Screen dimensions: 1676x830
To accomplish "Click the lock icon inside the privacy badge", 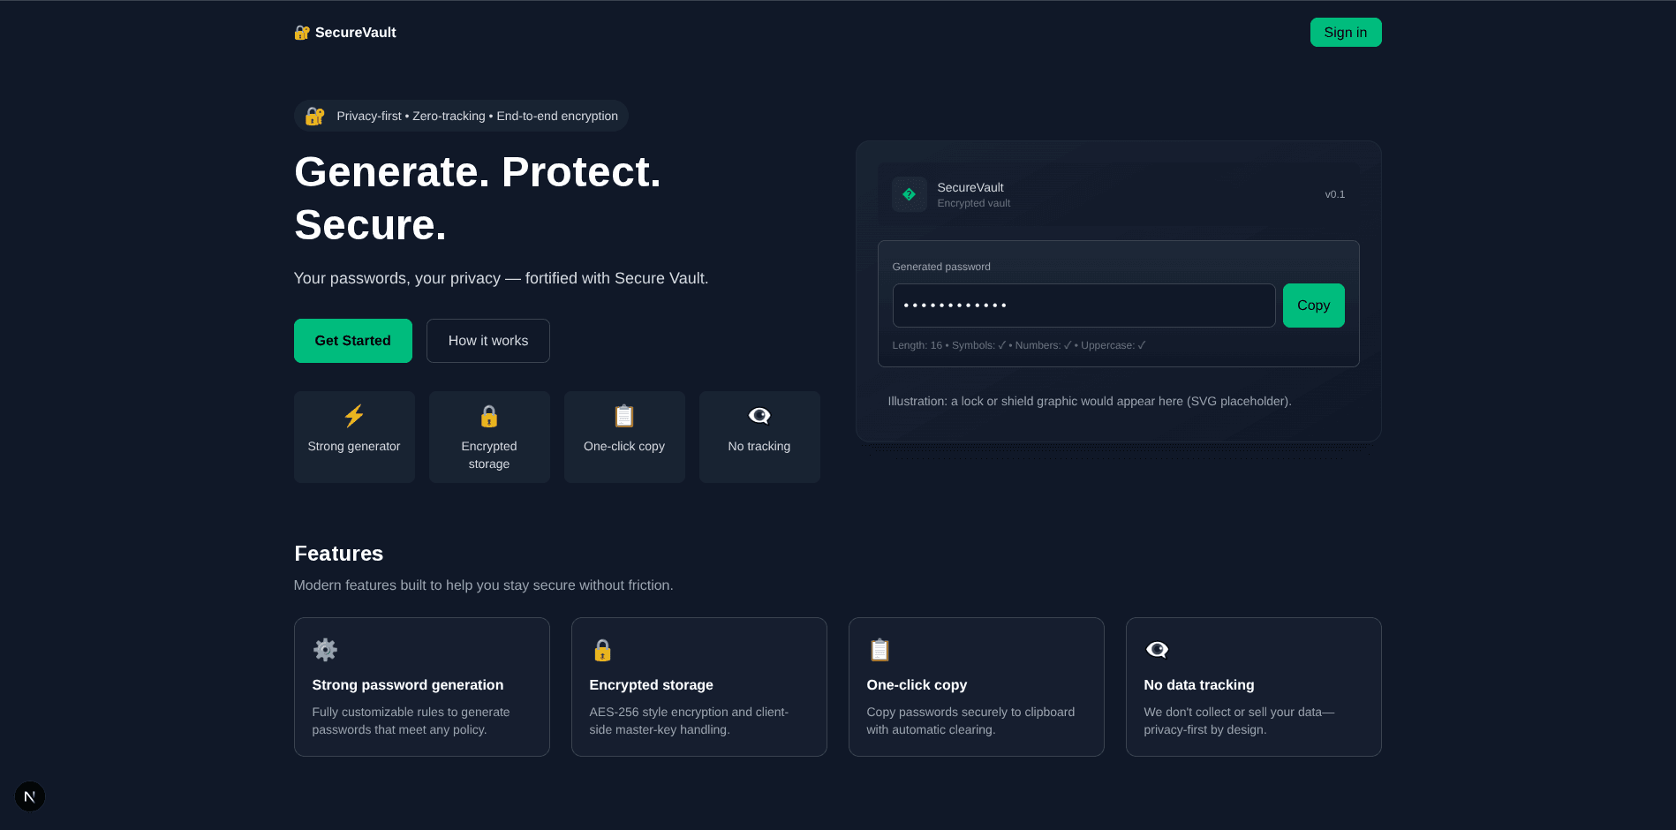I will (314, 116).
